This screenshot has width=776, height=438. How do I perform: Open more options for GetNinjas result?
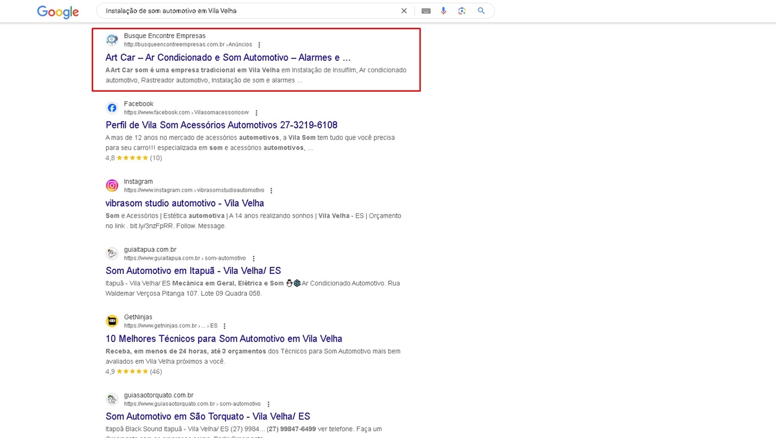(224, 326)
